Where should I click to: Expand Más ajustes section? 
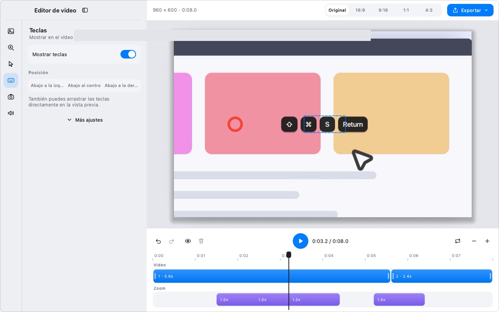click(x=85, y=120)
